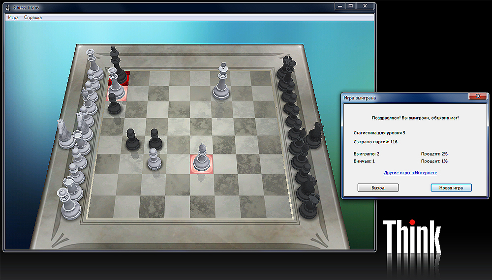
Task: Click the Новая игра button
Action: point(451,187)
